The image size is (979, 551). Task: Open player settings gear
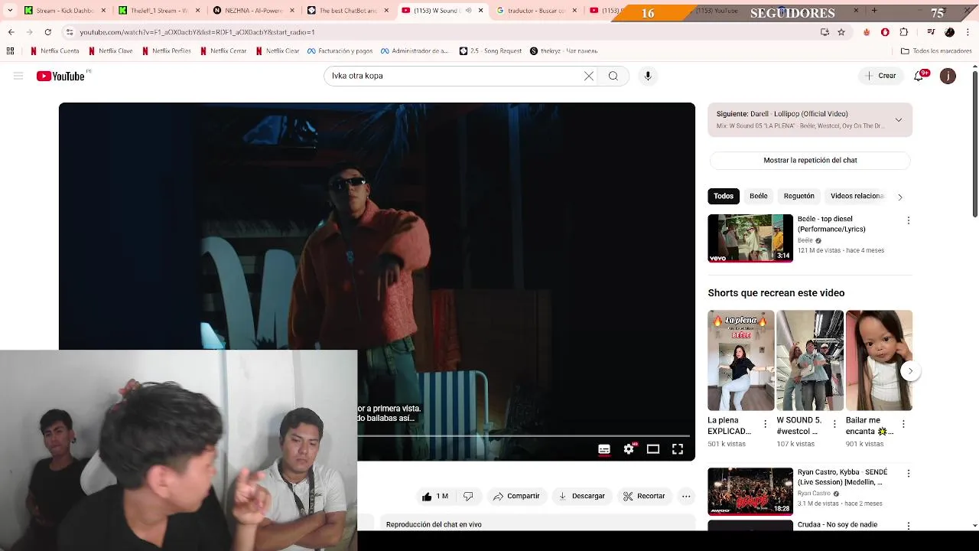(629, 449)
